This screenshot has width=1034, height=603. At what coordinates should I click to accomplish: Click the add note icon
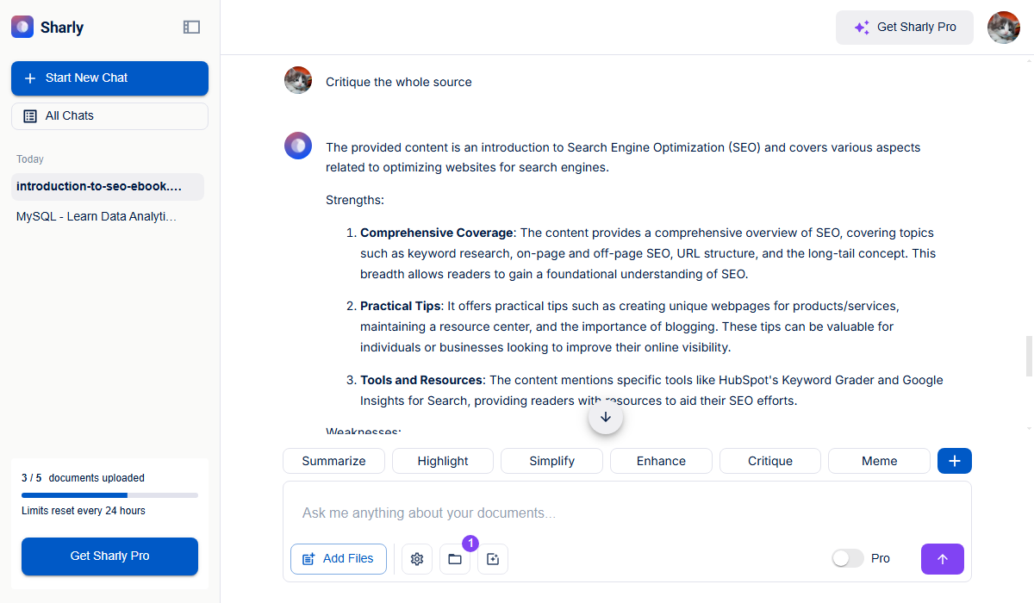[493, 559]
